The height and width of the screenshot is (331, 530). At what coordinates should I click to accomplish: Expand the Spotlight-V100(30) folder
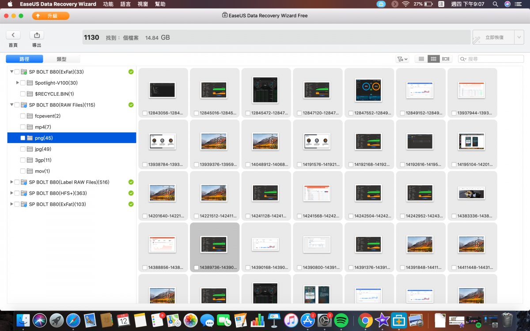tap(18, 83)
